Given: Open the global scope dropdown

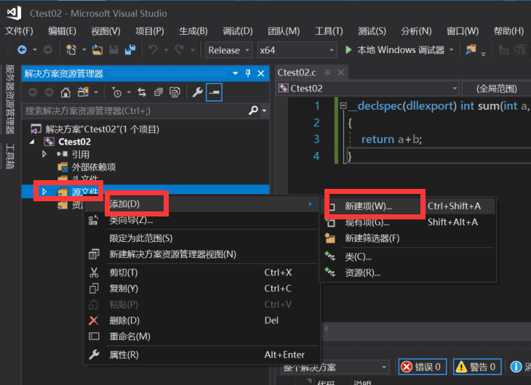Looking at the screenshot, I should click(x=497, y=89).
